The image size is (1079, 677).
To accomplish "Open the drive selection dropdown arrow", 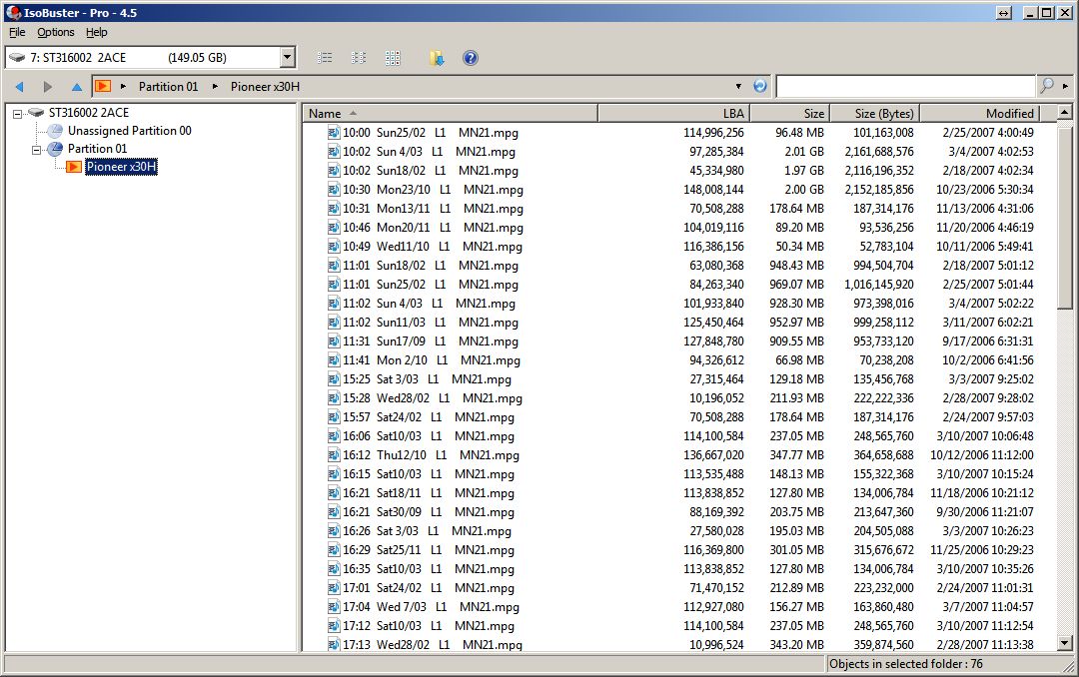I will tap(288, 57).
